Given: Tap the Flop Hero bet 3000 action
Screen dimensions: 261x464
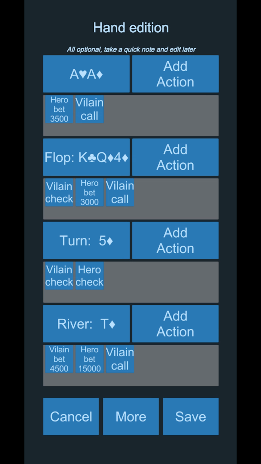Looking at the screenshot, I should point(90,192).
